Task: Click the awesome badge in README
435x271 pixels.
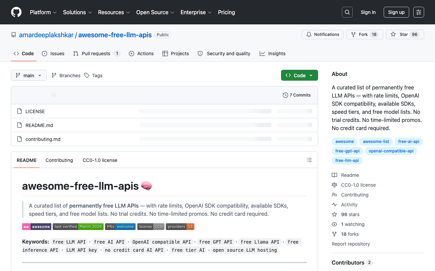Action: [x=37, y=227]
